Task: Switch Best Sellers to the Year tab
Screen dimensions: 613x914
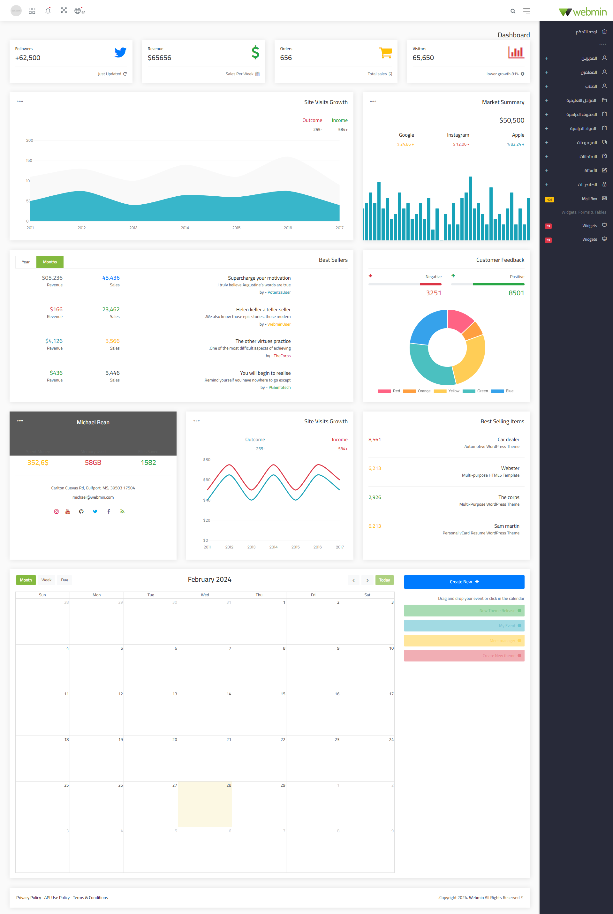Action: [26, 262]
